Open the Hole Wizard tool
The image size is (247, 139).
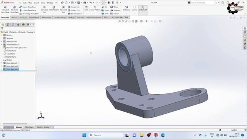54,8
